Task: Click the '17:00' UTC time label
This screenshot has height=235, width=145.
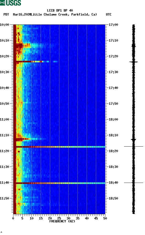Action: click(x=113, y=24)
